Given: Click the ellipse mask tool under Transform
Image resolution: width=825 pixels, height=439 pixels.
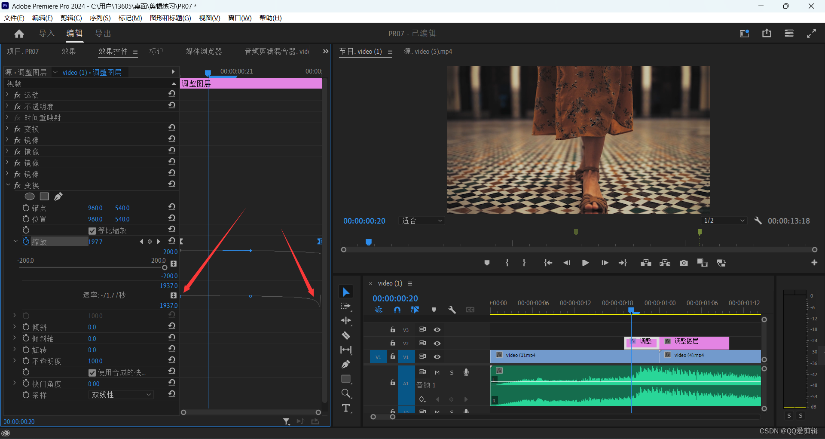Looking at the screenshot, I should click(x=30, y=196).
